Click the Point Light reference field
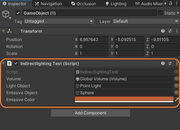Image resolution: width=180 pixels, height=130 pixels. click(x=124, y=86)
